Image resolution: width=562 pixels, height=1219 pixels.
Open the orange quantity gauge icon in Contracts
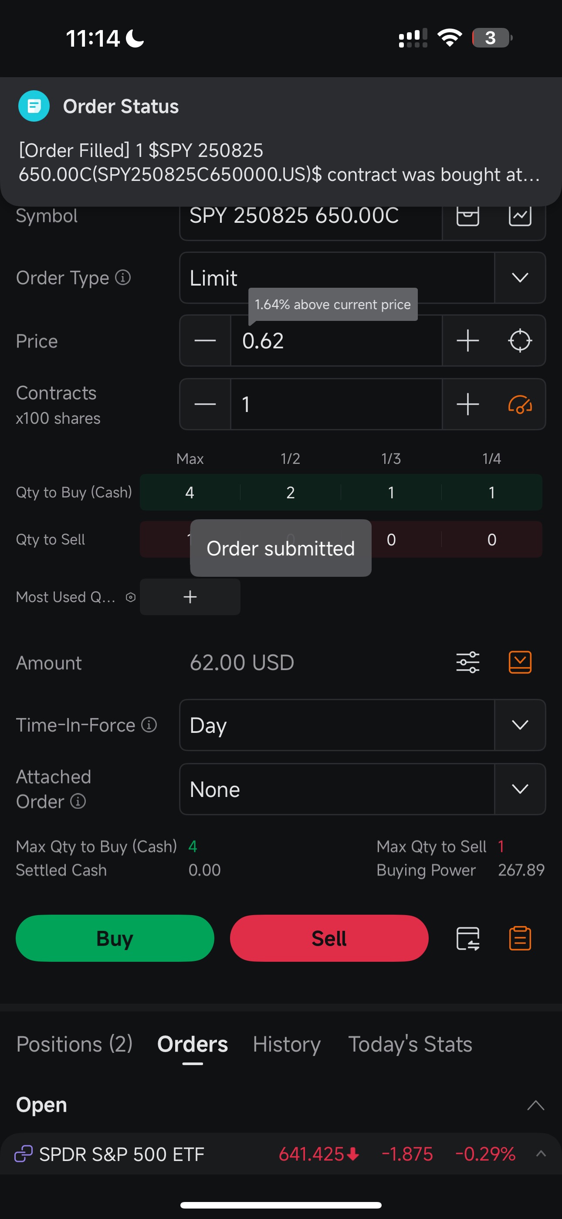click(x=519, y=404)
